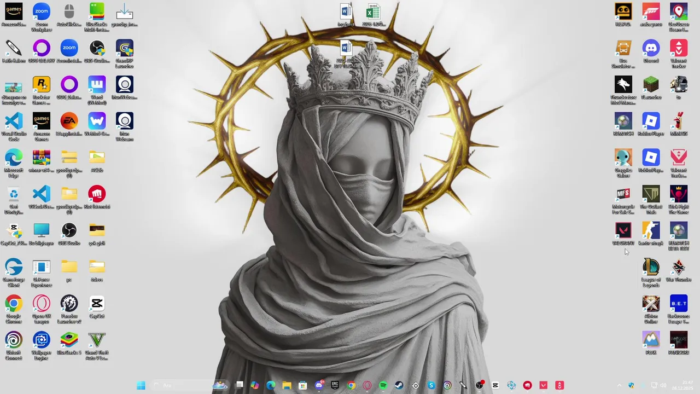Viewport: 700px width, 394px height.
Task: Open the taskbar clock and date
Action: [683, 385]
